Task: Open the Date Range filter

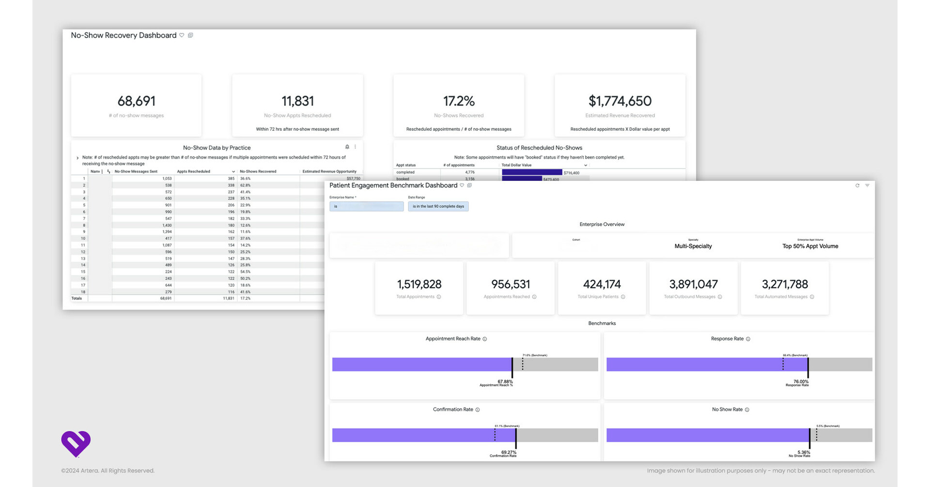Action: pos(438,206)
